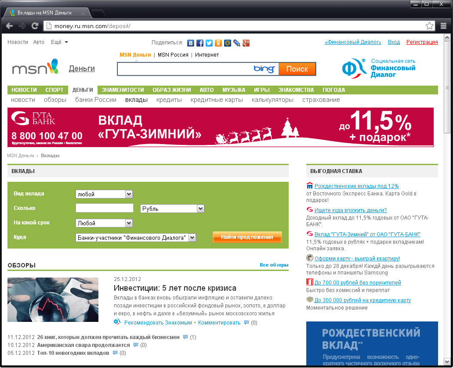Go to банки России submenu
453x368 pixels.
[x=96, y=100]
